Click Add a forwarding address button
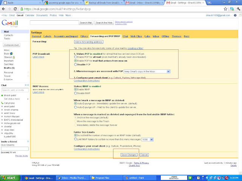The height and width of the screenshot is (181, 242). click(88, 42)
